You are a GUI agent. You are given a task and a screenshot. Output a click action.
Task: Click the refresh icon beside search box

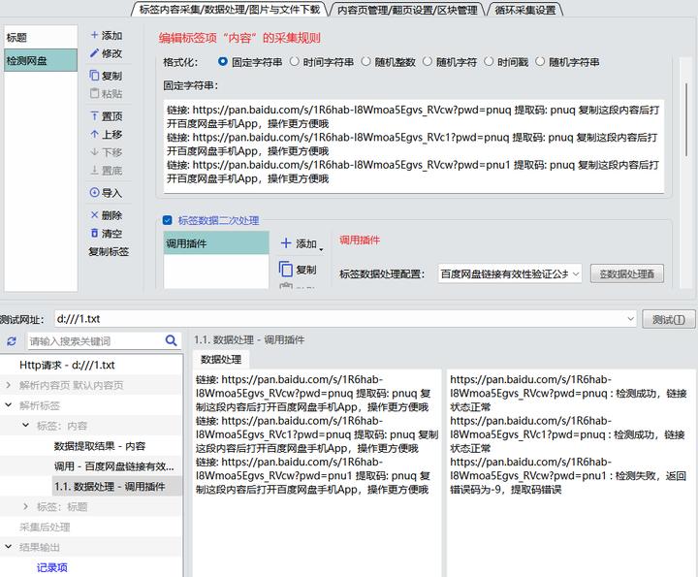click(12, 341)
